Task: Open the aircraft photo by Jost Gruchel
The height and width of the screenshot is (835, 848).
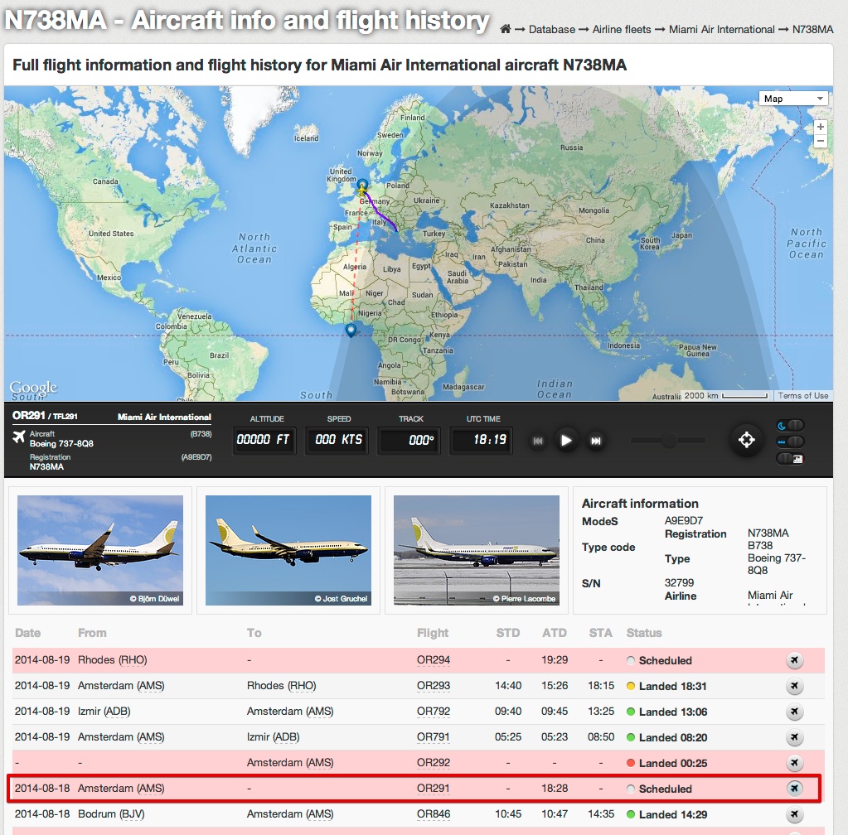Action: 287,550
